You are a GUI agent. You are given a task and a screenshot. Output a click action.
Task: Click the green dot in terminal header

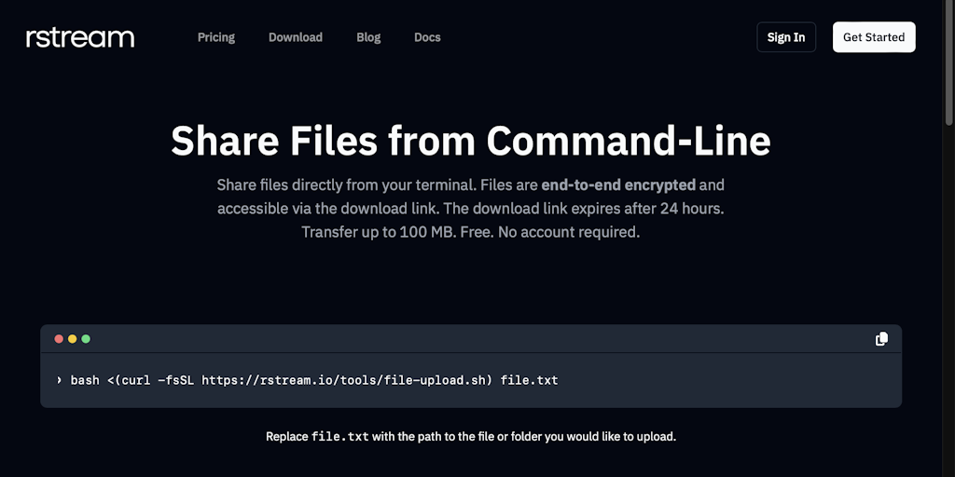click(x=86, y=339)
